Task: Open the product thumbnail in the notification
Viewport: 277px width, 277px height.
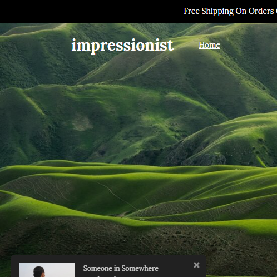Action: [x=47, y=270]
